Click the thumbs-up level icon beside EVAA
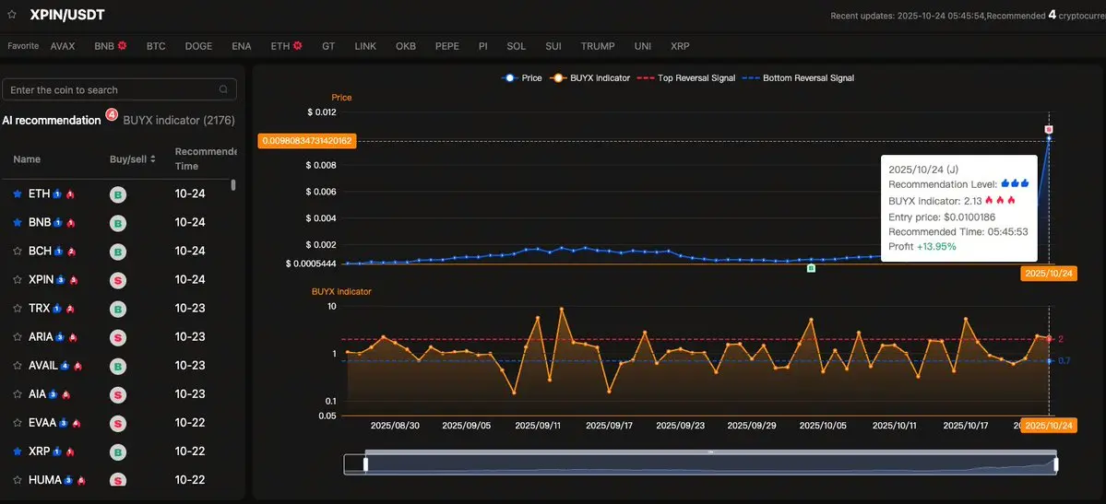 point(63,423)
